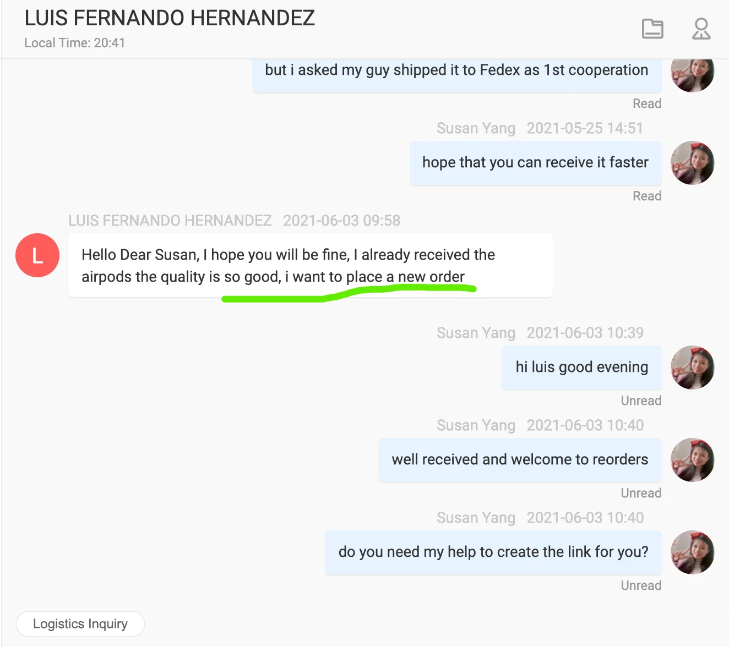Click Susan's avatar beside 'hope that you can receive it faster'
The width and height of the screenshot is (729, 647).
tap(692, 163)
